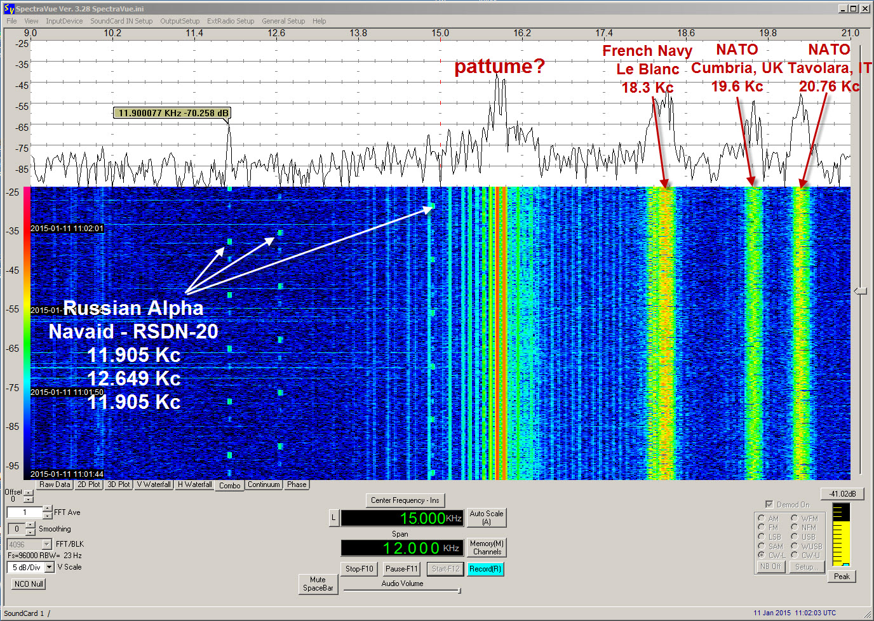Viewport: 874px width, 621px height.
Task: Open the View menu
Action: tap(31, 21)
